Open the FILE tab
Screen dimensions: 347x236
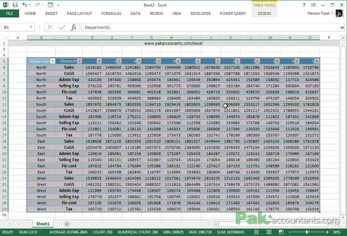click(x=10, y=14)
